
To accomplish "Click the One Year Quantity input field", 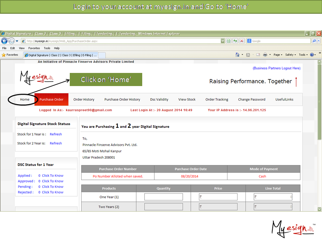I will [x=163, y=197].
